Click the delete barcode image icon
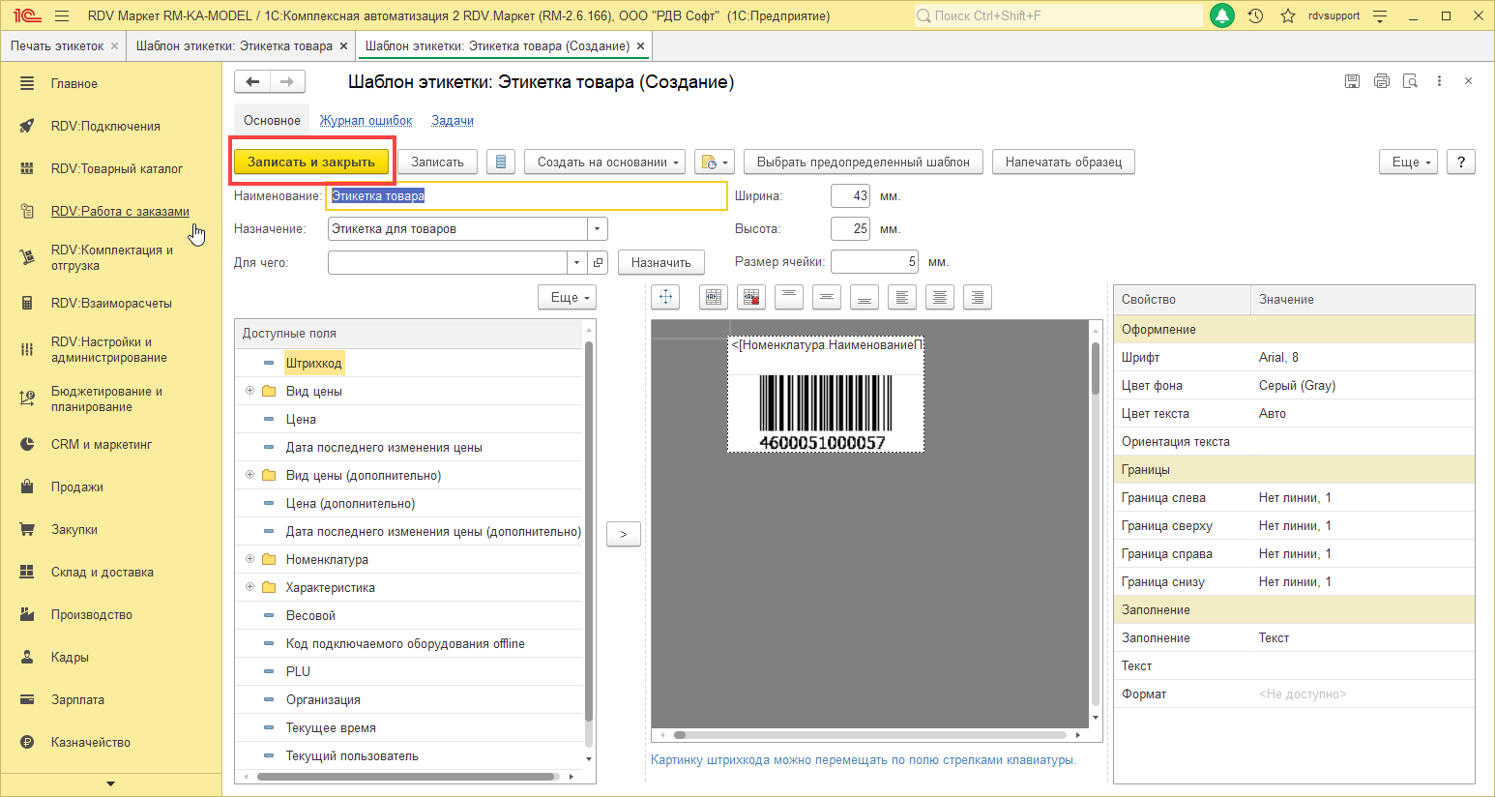The image size is (1495, 797). [751, 298]
